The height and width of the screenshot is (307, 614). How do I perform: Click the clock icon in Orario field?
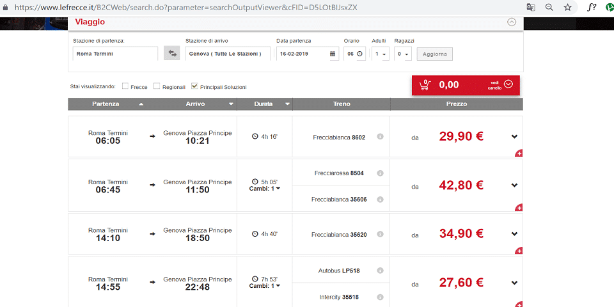[359, 54]
